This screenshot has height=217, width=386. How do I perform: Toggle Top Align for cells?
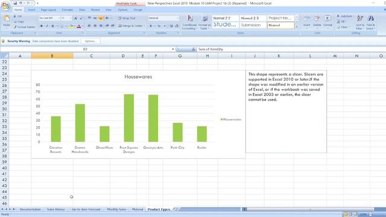click(89, 18)
